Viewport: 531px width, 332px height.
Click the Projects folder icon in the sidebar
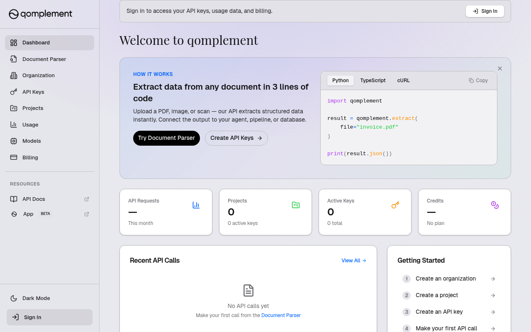click(x=14, y=108)
